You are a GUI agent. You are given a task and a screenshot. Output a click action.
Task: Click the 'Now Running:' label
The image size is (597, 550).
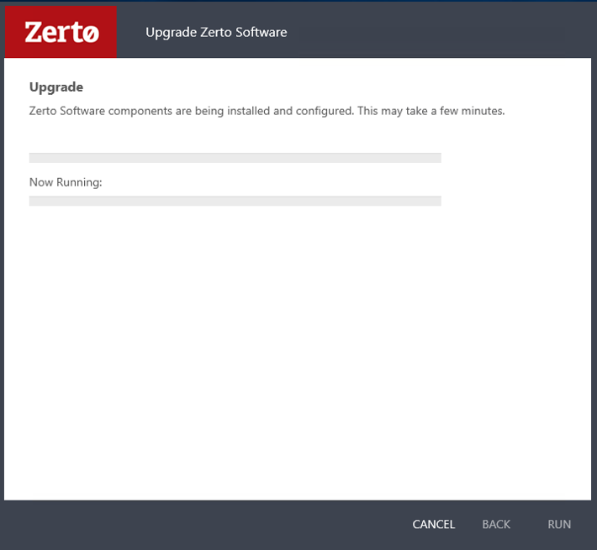[x=66, y=182]
